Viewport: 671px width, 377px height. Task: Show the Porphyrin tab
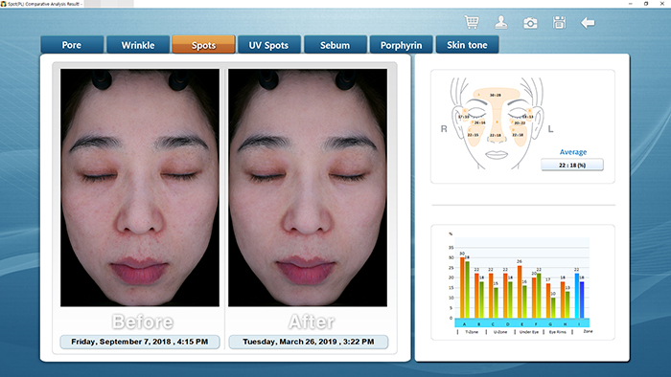(x=401, y=45)
